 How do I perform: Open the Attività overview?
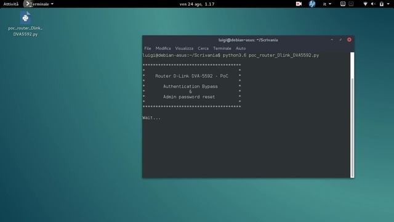pyautogui.click(x=11, y=4)
